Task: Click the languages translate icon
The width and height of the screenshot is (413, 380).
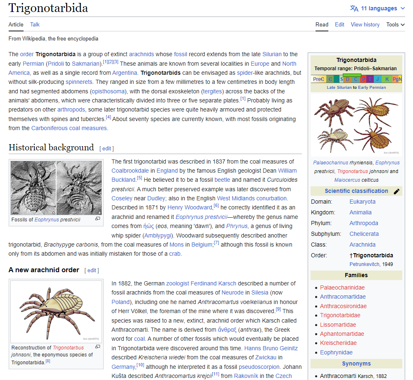Action: click(354, 8)
